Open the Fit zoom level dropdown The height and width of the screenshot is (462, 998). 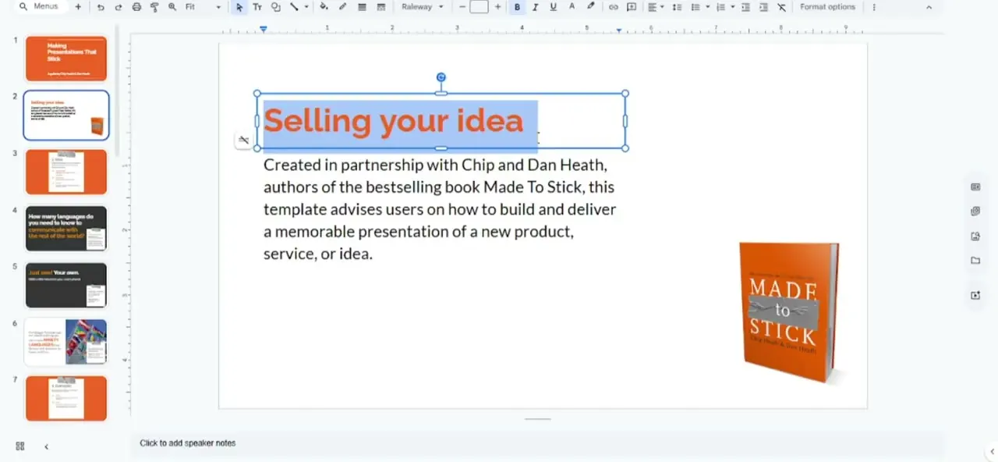pos(203,7)
